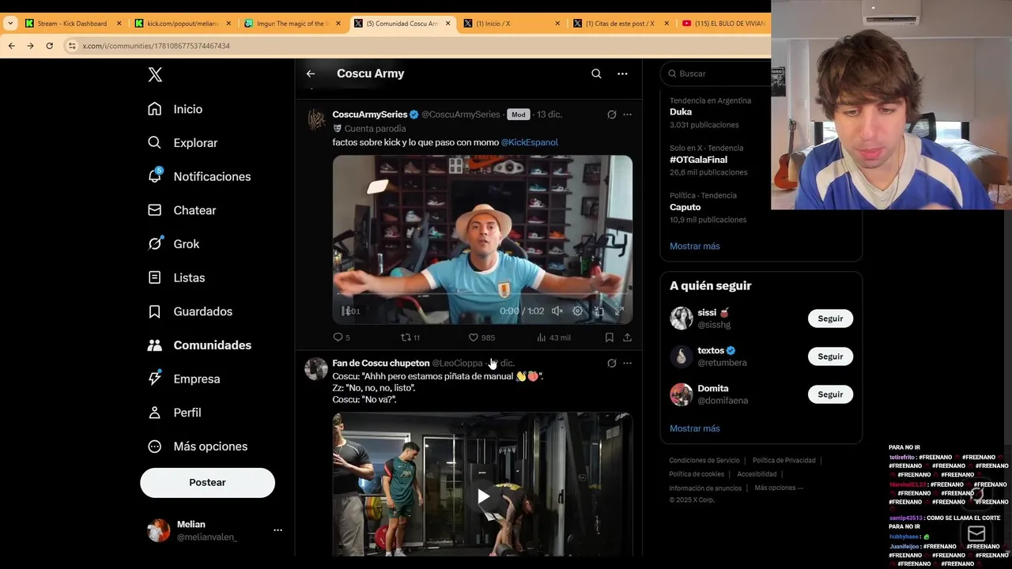Pause the CoscuArmySeries video
Screen dimensions: 1012x569
pos(346,311)
